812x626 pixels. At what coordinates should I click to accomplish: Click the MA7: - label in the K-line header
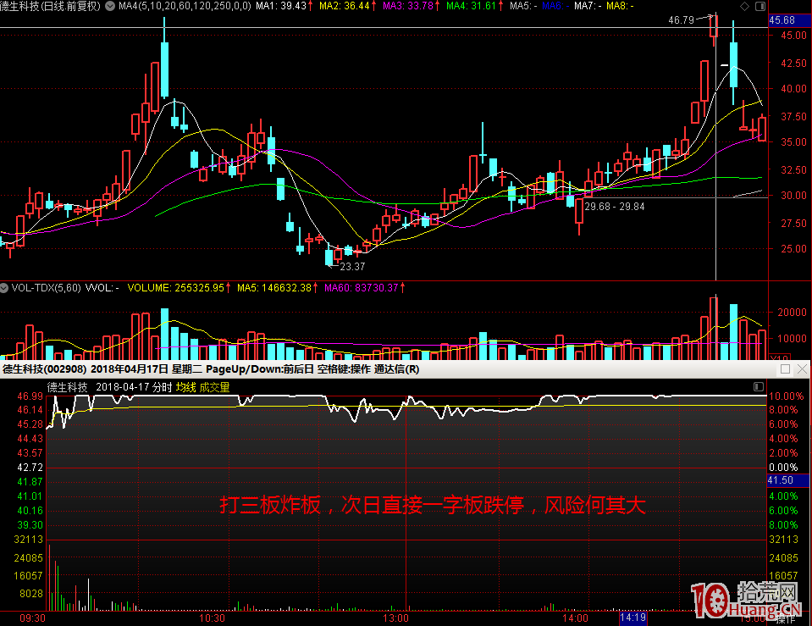[x=588, y=6]
